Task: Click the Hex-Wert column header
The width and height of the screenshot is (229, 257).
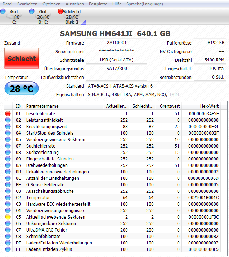Action: tap(201, 106)
